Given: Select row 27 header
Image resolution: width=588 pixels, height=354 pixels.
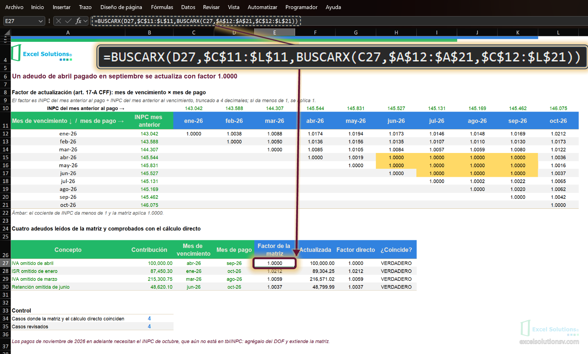Looking at the screenshot, I should pos(6,263).
